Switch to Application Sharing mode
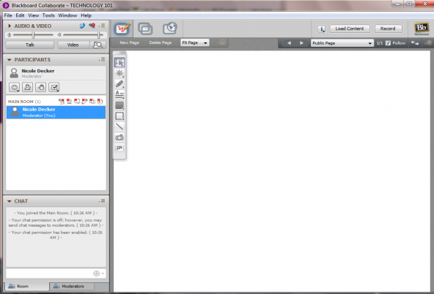 145,29
